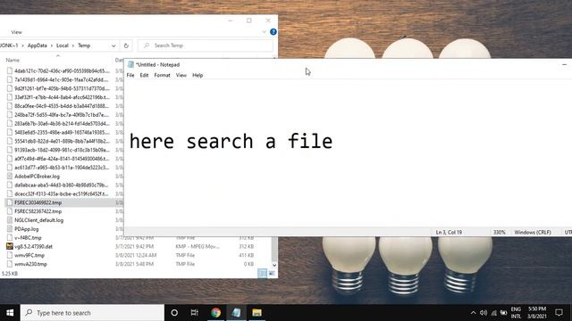Select the wmvA230.tmp file
572x321 pixels.
point(30,264)
